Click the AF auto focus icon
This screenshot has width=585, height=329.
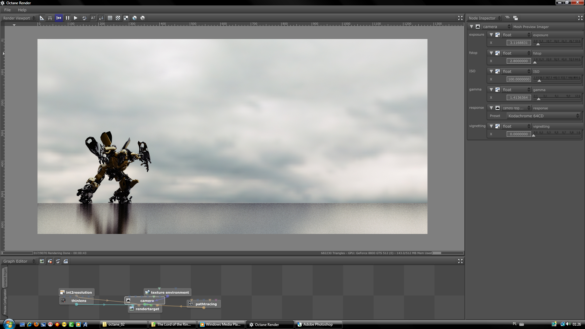tap(93, 18)
